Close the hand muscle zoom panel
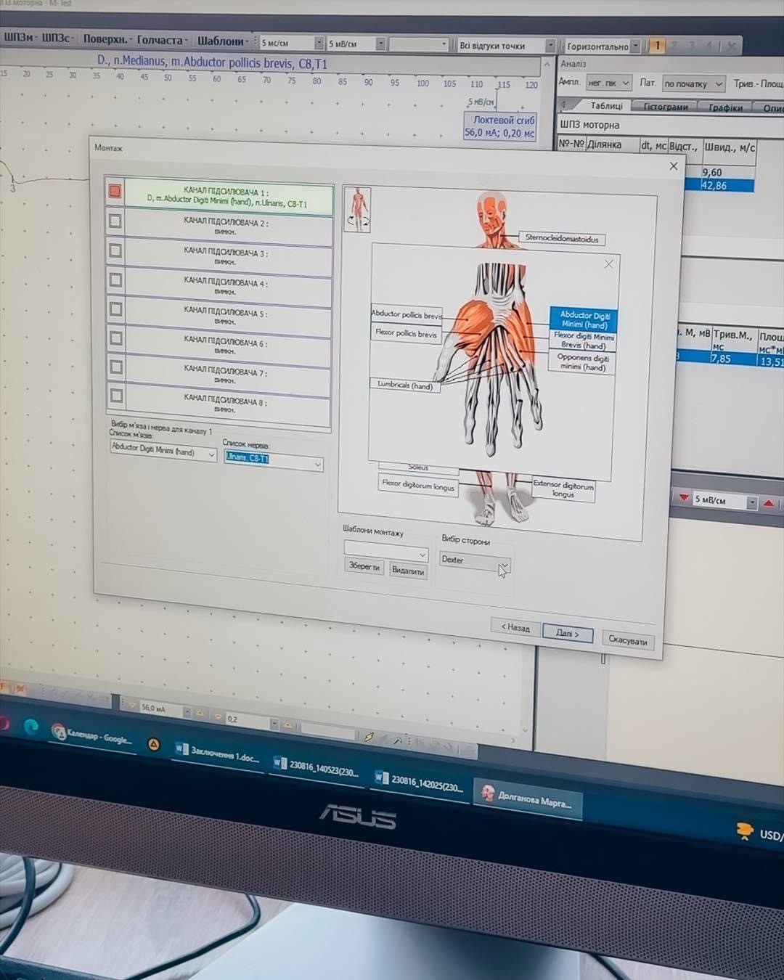The height and width of the screenshot is (980, 784). tap(608, 264)
